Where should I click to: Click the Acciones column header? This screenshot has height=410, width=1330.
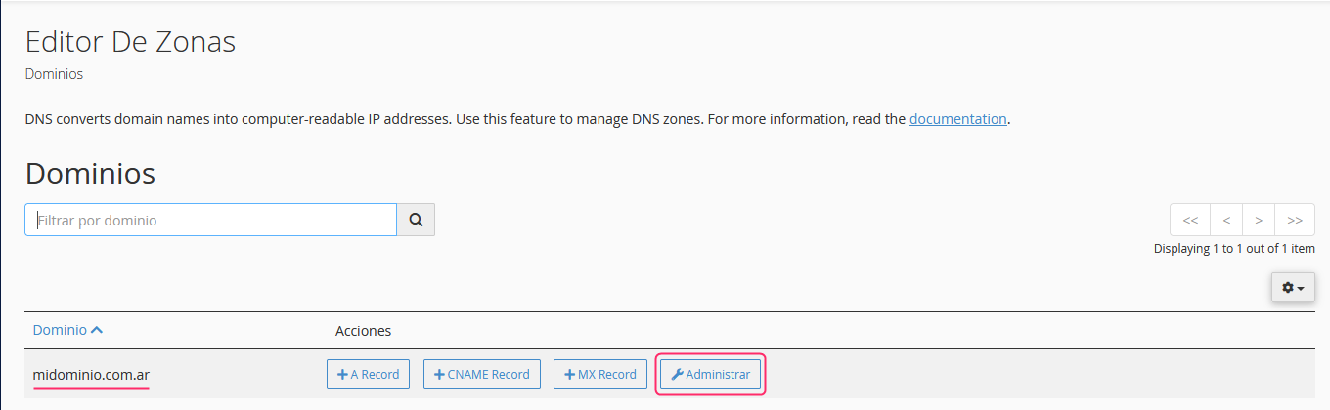[x=363, y=331]
